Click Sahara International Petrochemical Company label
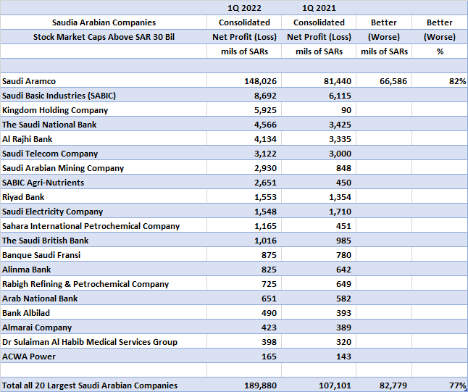 tap(104, 225)
